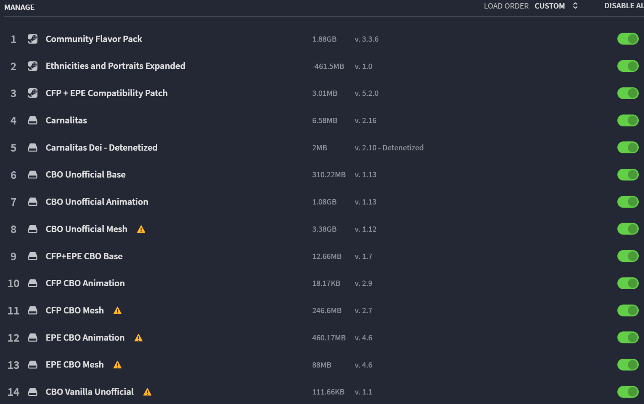
Task: Disable CFP CBO Animation toggle
Action: (628, 283)
